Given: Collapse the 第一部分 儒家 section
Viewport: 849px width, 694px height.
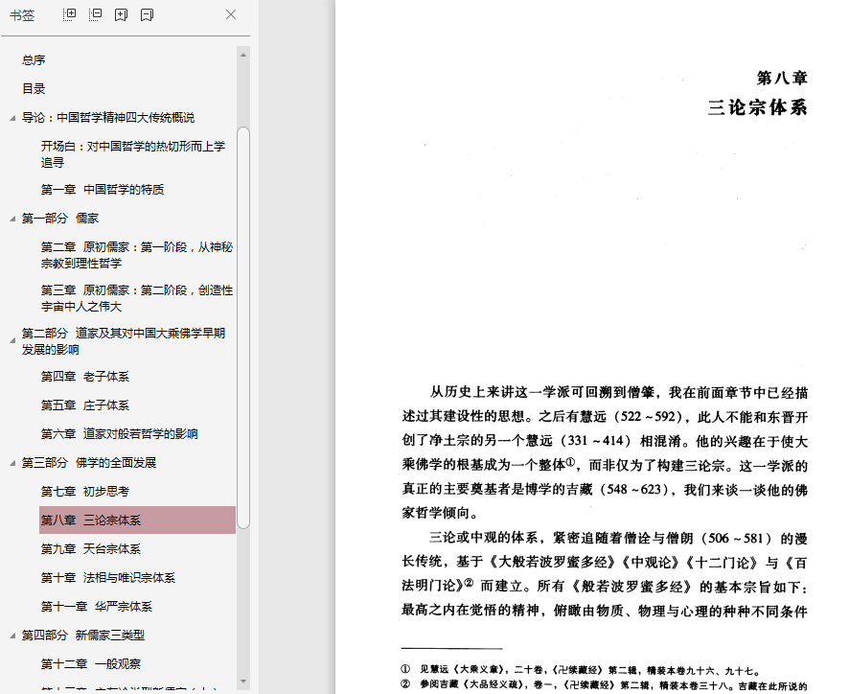Looking at the screenshot, I should pos(12,219).
